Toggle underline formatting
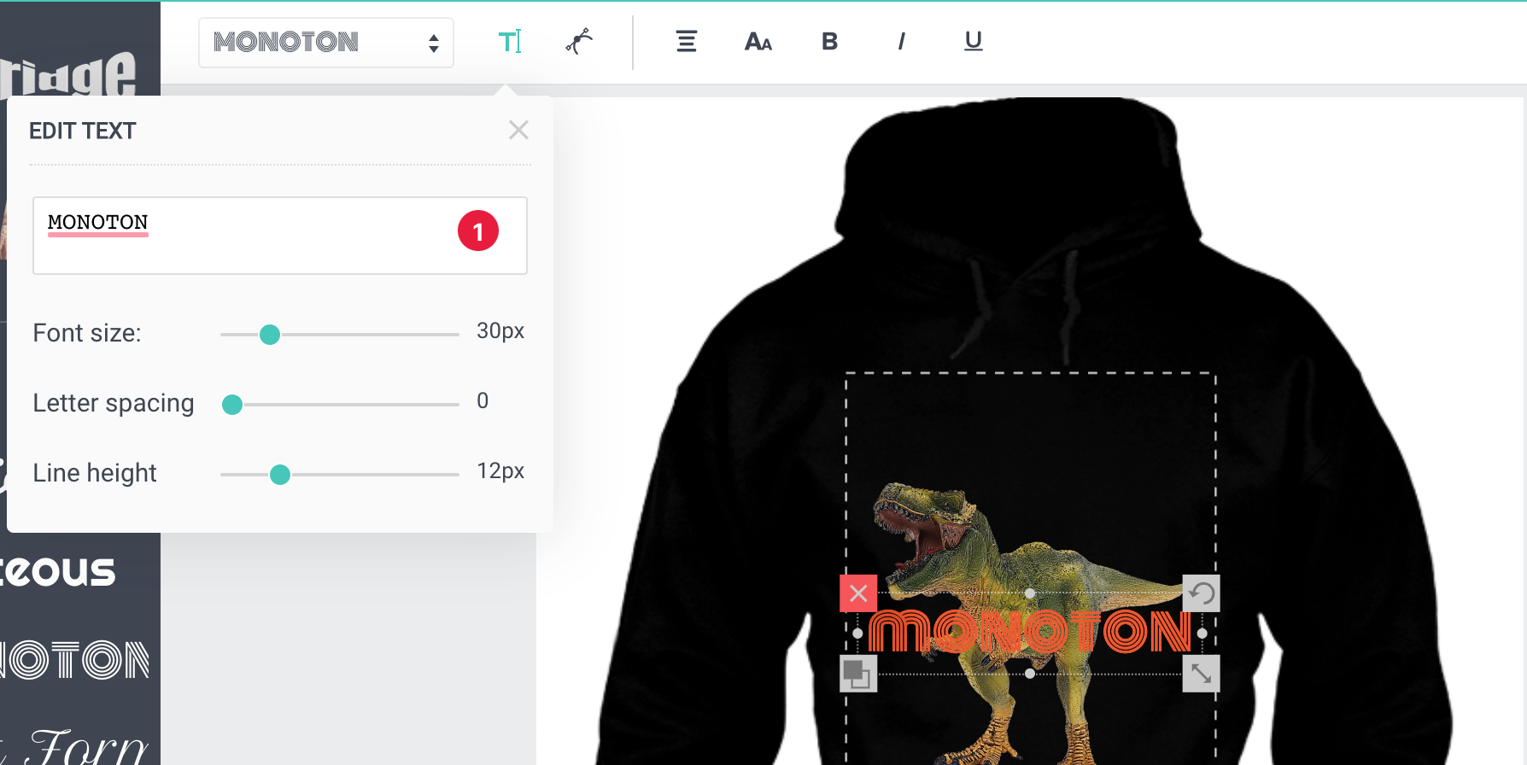The height and width of the screenshot is (765, 1527). point(974,41)
